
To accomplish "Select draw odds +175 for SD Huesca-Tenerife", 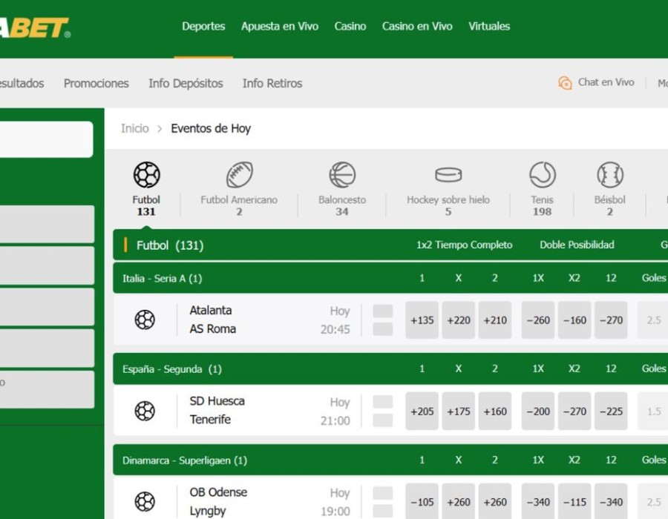I will pos(458,411).
